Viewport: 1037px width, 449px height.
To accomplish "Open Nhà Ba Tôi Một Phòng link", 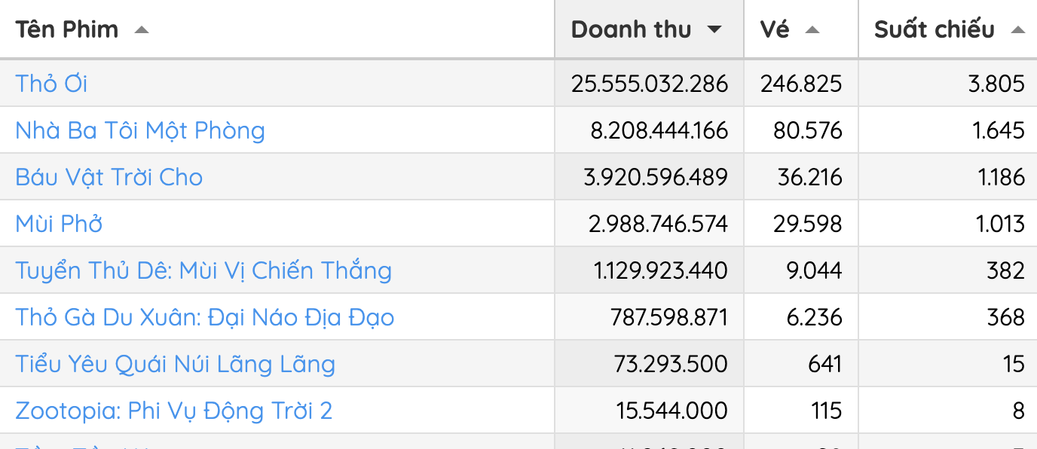I will click(140, 130).
